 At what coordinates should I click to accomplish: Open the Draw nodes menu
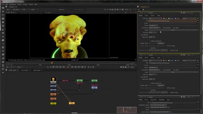(3, 11)
